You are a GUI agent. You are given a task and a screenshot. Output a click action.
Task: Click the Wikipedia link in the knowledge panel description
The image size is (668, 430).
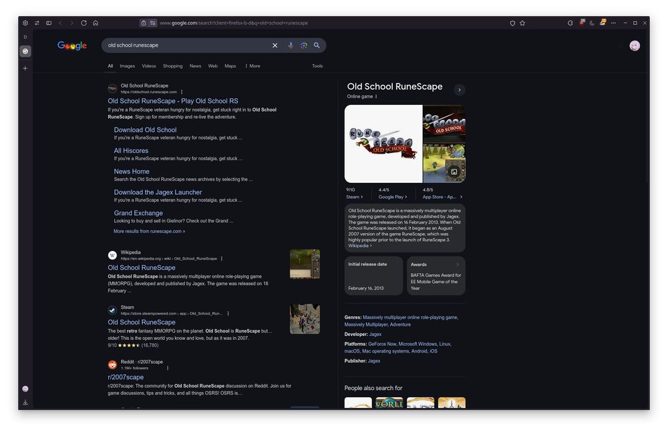(360, 246)
